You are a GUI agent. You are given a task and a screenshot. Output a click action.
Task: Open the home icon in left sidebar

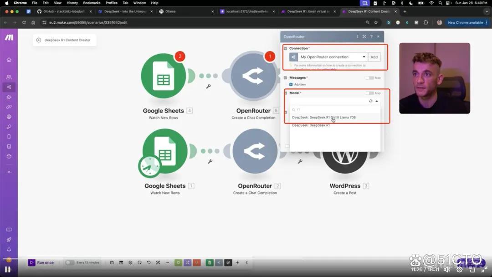tap(9, 60)
